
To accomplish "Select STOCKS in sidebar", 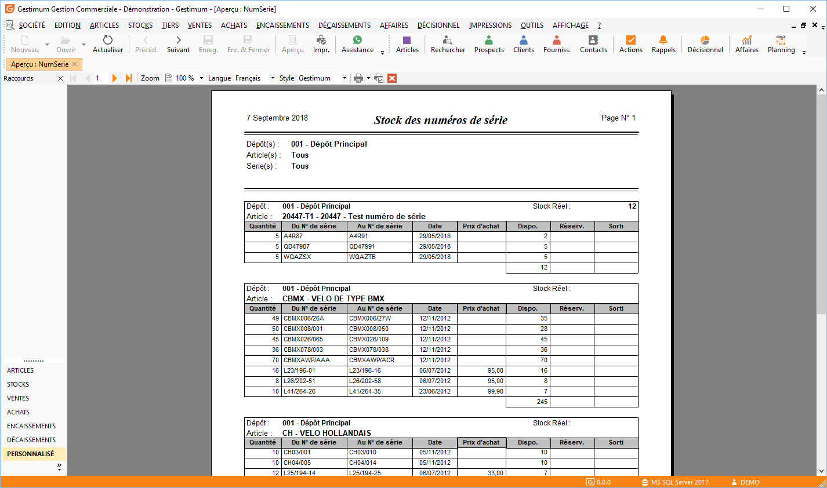I will pos(33,384).
